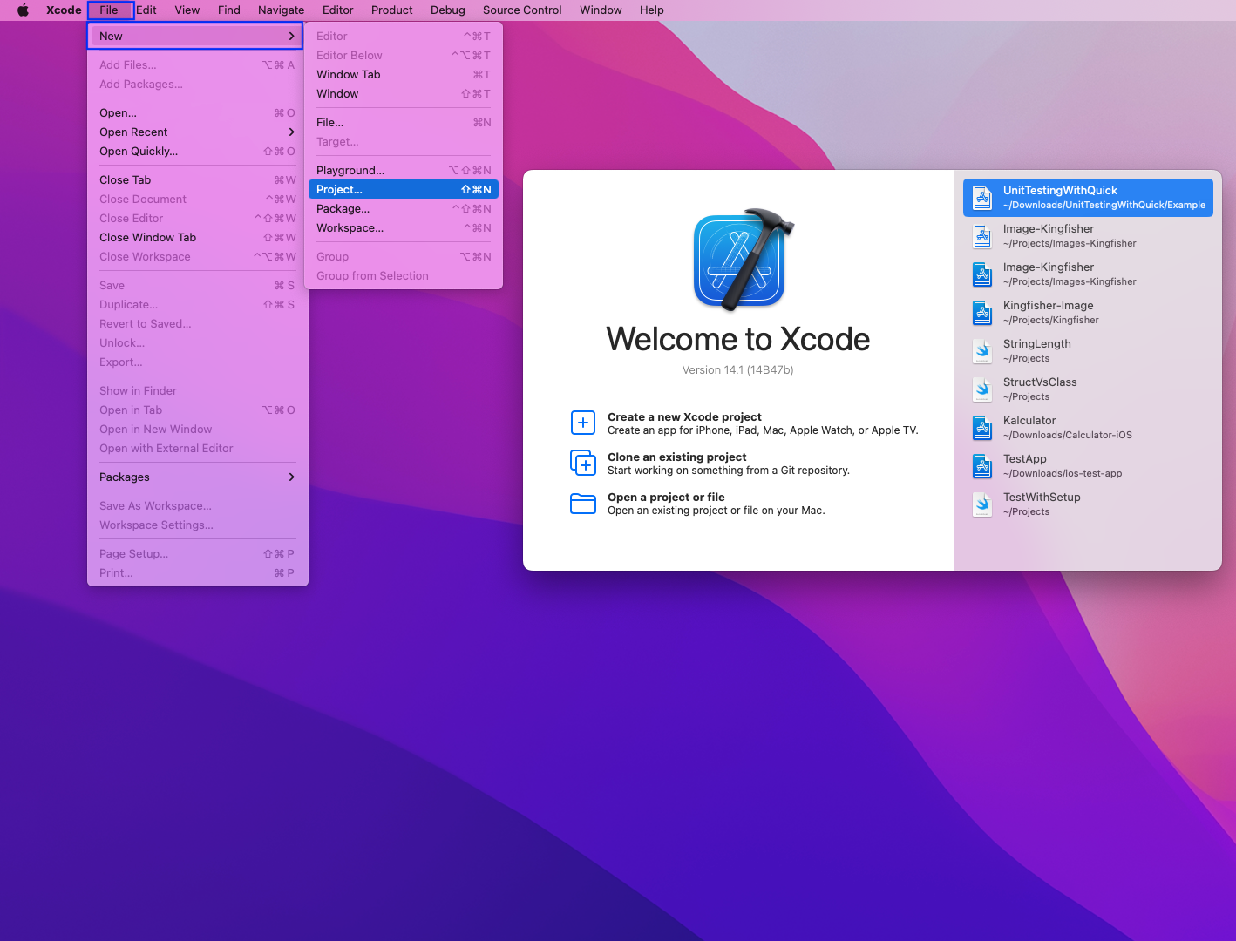Choose Workspace... from New submenu

404,227
